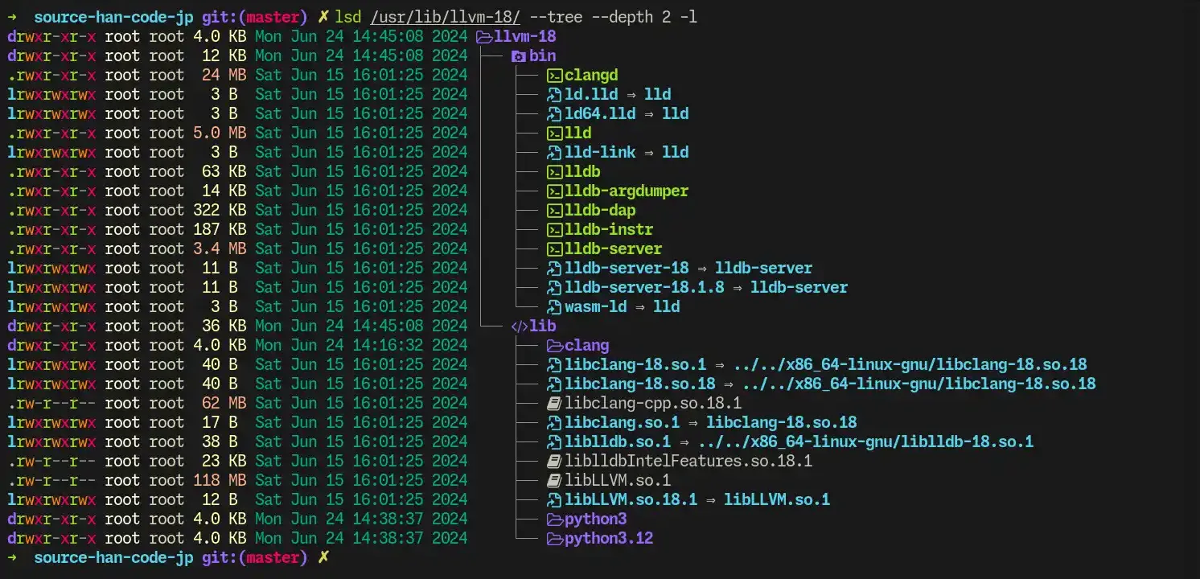Screen dimensions: 1200x579
Task: Click the file icon beside liblldbIntelFeatures.so.18.1
Action: (x=554, y=461)
